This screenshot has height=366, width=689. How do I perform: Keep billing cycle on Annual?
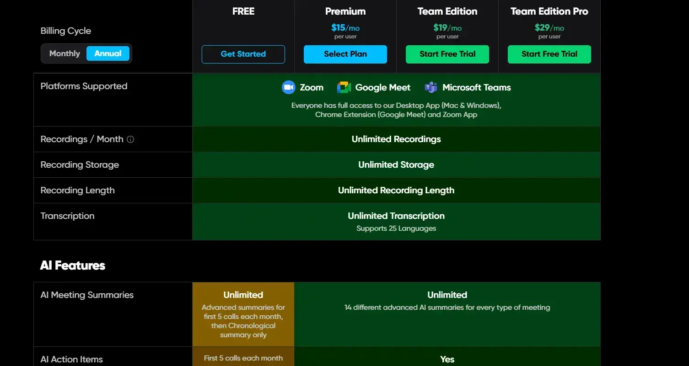point(108,53)
